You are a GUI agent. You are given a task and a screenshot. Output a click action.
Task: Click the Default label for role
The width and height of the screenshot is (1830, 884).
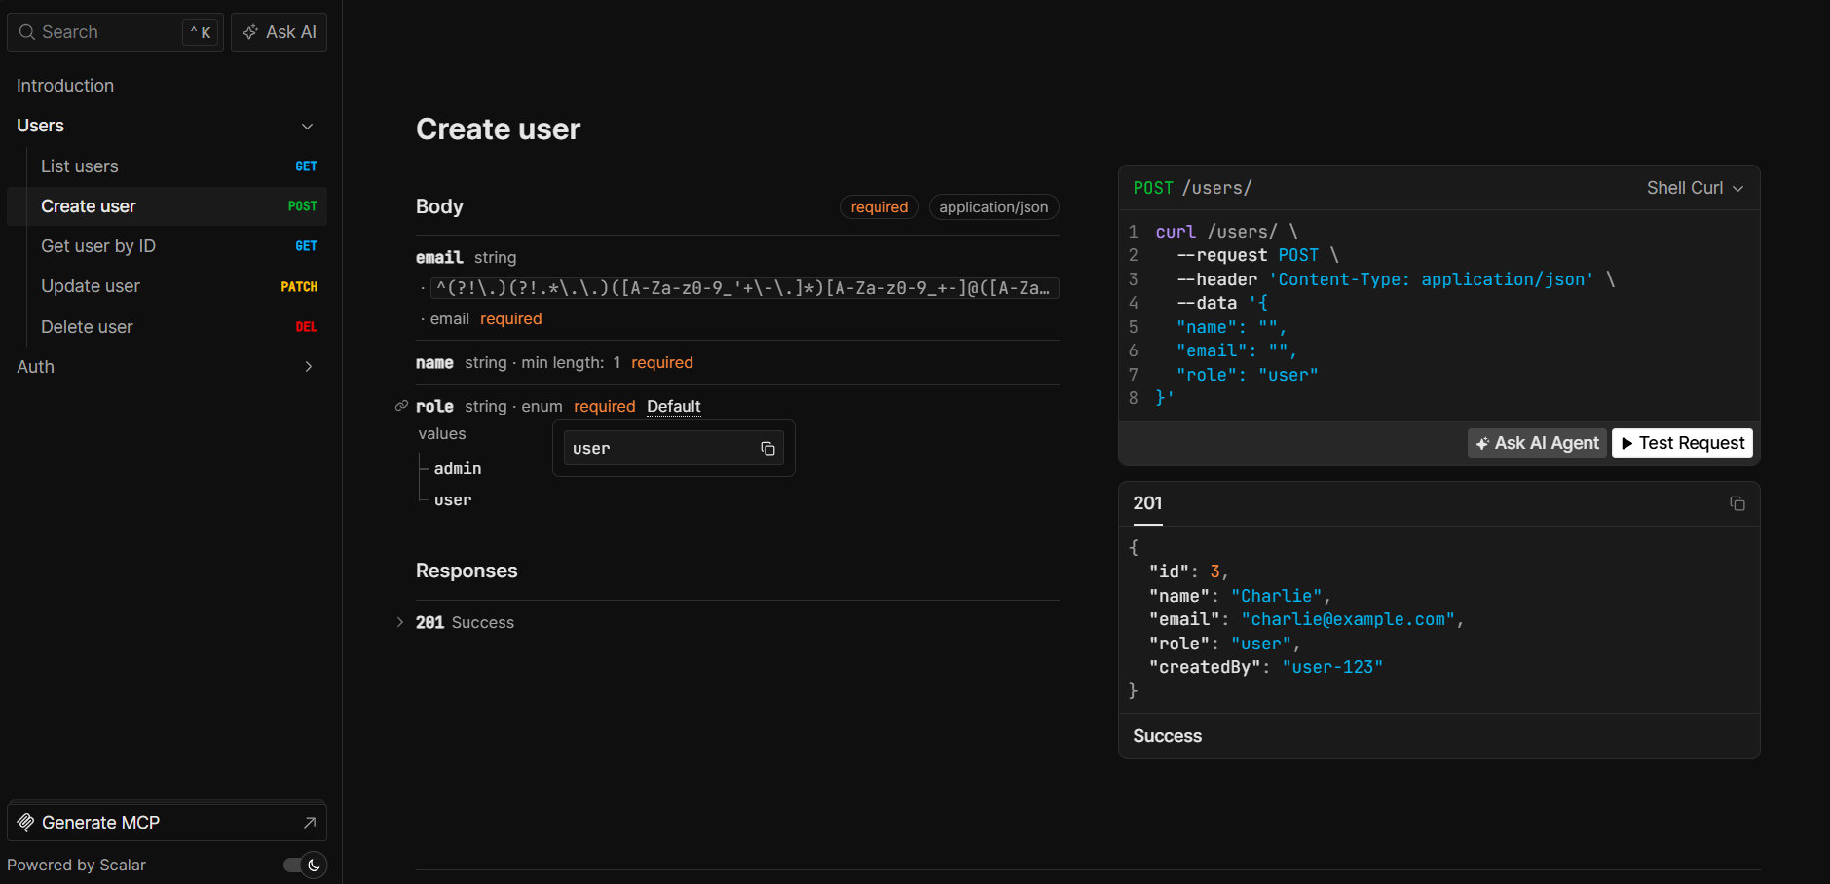point(674,406)
